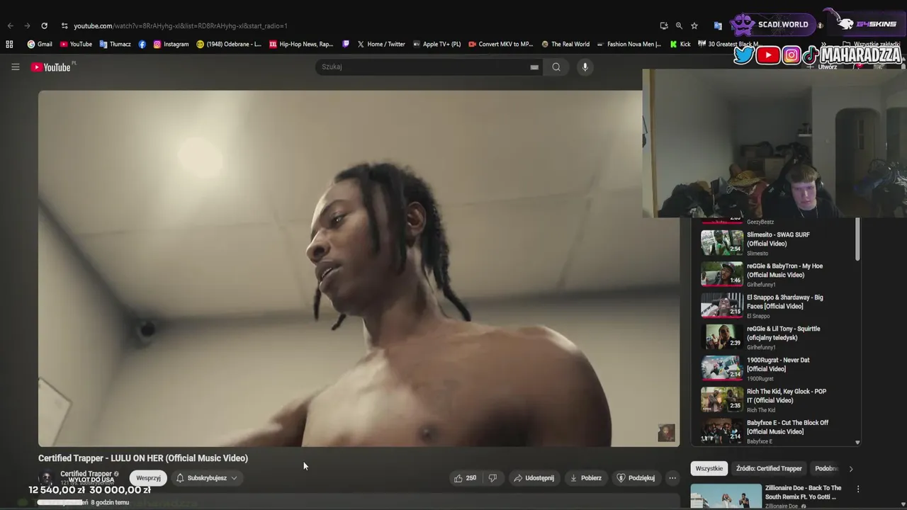
Task: Open the Certified Trapper channel avatar
Action: [x=47, y=478]
